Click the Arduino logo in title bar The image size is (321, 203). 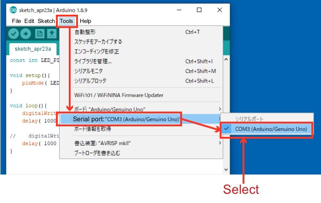point(13,10)
